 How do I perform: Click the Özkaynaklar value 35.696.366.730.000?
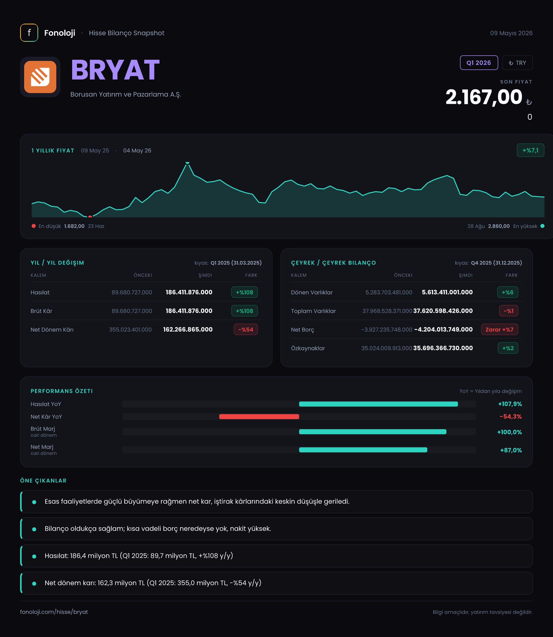pyautogui.click(x=443, y=348)
